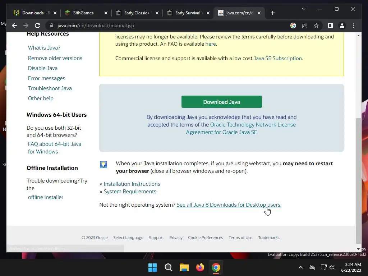Image resolution: width=368 pixels, height=276 pixels.
Task: Open FAQ about 64-bit Java link
Action: pyautogui.click(x=55, y=148)
